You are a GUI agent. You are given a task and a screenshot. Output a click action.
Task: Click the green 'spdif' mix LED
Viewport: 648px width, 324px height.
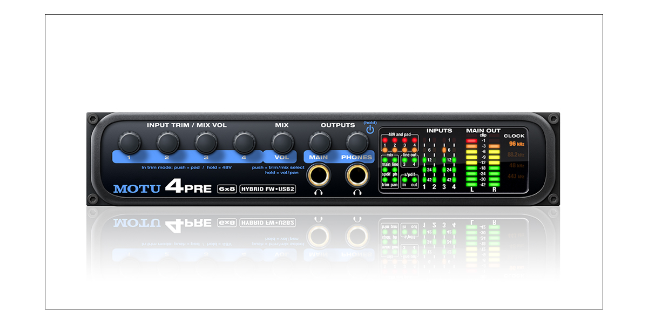click(385, 170)
